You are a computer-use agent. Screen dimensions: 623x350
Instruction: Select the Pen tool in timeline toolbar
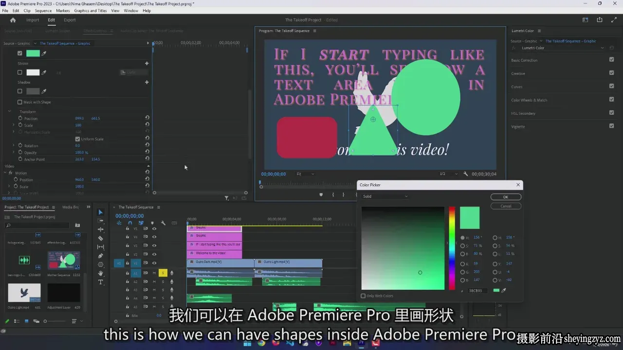click(101, 256)
